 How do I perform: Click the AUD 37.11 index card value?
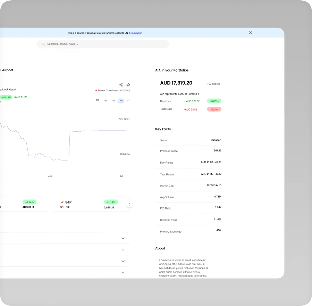pos(28,207)
